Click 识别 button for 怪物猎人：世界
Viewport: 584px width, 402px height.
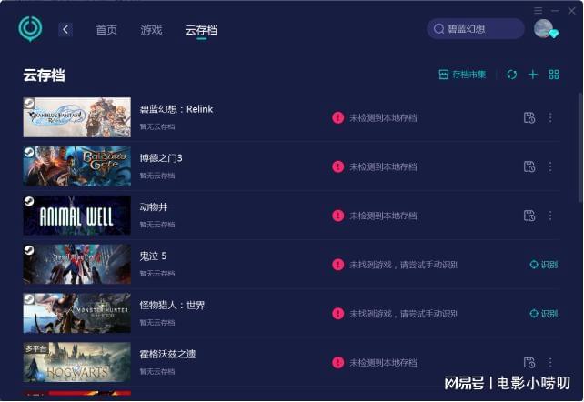[544, 314]
